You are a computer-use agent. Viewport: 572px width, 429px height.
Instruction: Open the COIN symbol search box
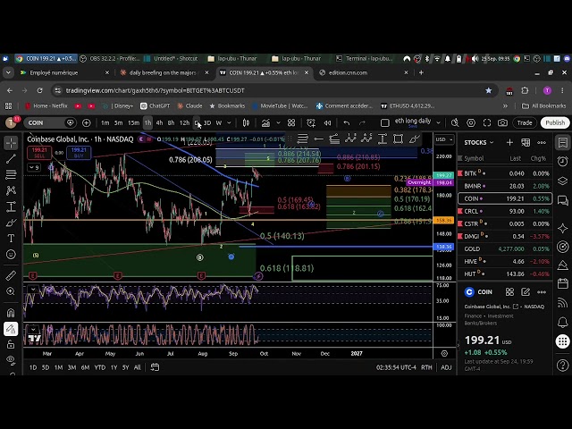click(x=50, y=123)
